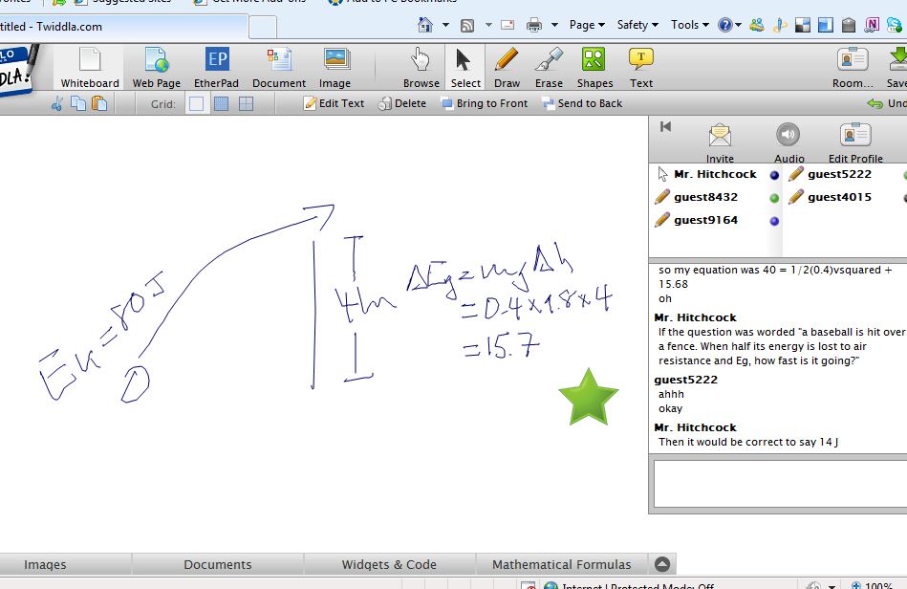
Task: Select guest9164 in the participant list
Action: tap(705, 220)
